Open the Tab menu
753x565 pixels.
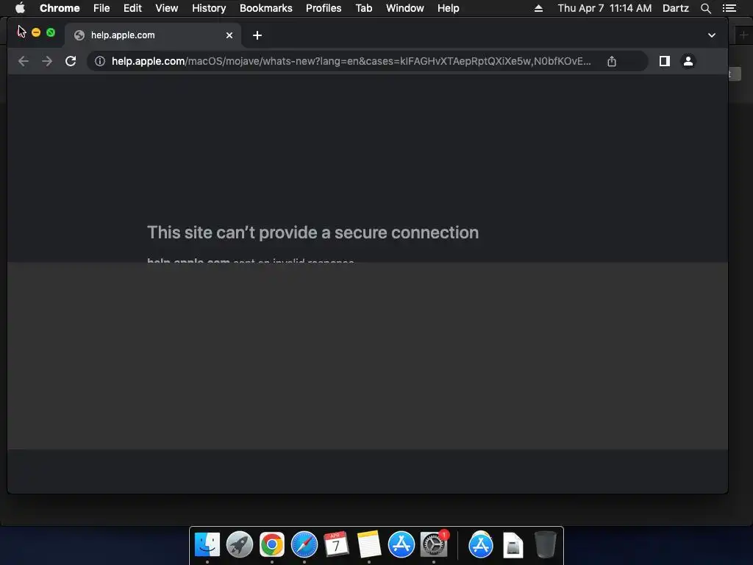pos(364,8)
